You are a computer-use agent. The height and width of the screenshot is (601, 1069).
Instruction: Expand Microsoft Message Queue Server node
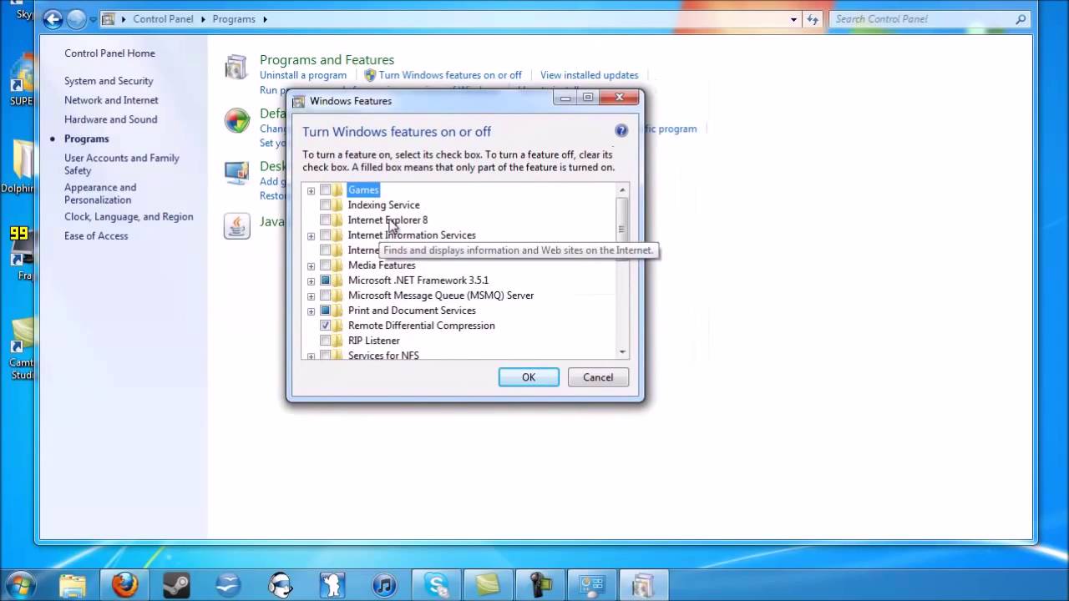point(311,295)
